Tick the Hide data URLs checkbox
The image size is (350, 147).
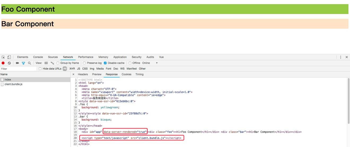click(40, 69)
